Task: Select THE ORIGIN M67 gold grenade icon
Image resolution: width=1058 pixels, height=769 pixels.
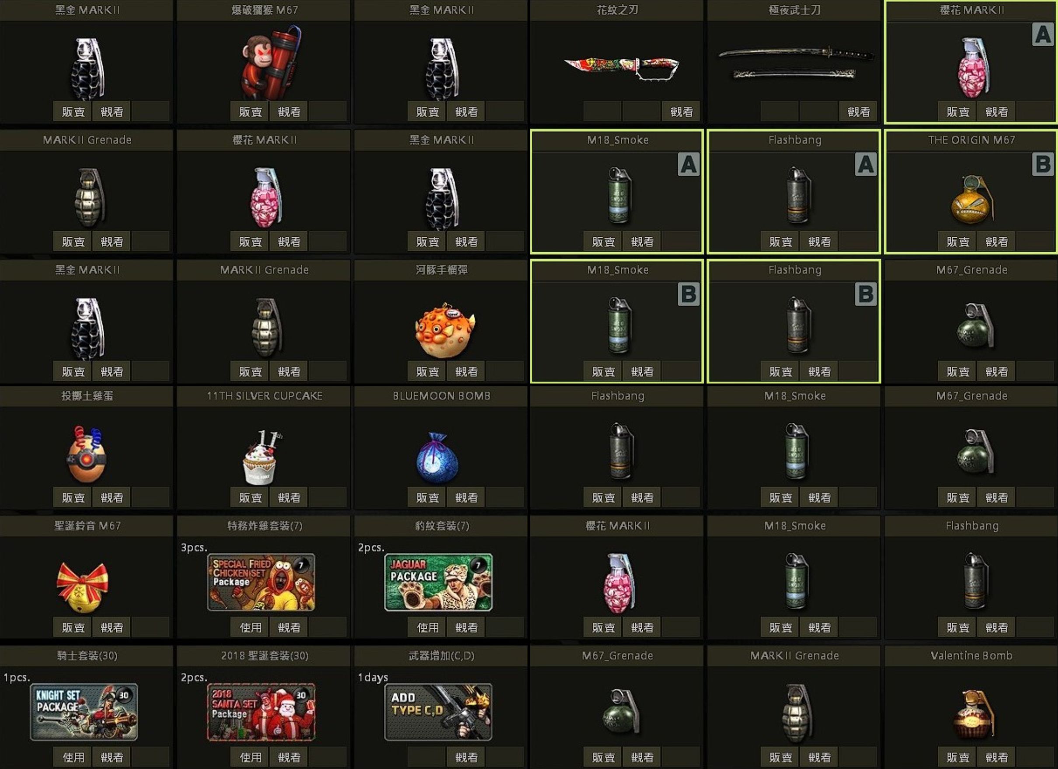Action: tap(972, 200)
